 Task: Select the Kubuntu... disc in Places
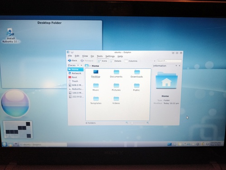(76, 89)
